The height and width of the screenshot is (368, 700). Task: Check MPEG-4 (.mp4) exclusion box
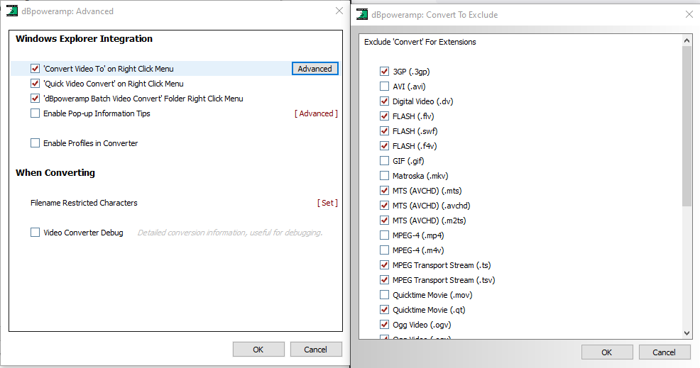point(384,235)
